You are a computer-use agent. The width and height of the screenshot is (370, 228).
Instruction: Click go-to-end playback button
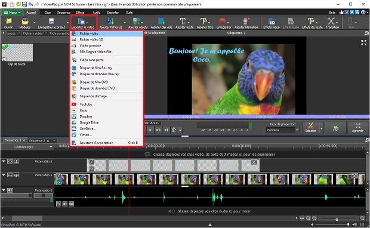(166, 130)
